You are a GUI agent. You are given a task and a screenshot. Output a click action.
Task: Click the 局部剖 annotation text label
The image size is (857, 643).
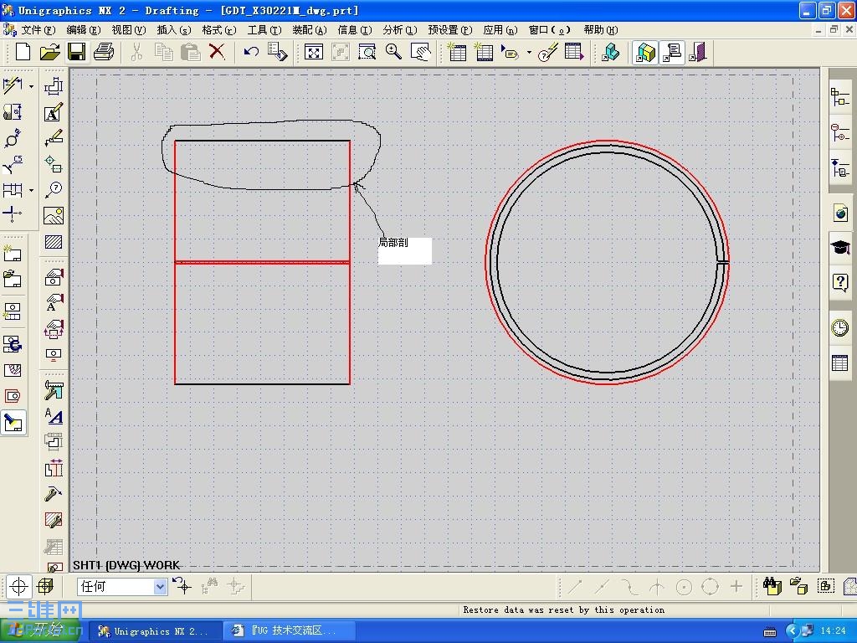click(x=393, y=242)
